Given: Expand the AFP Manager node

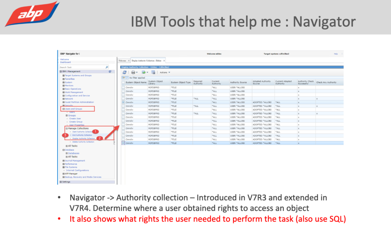Looking at the screenshot, I should pyautogui.click(x=64, y=174).
